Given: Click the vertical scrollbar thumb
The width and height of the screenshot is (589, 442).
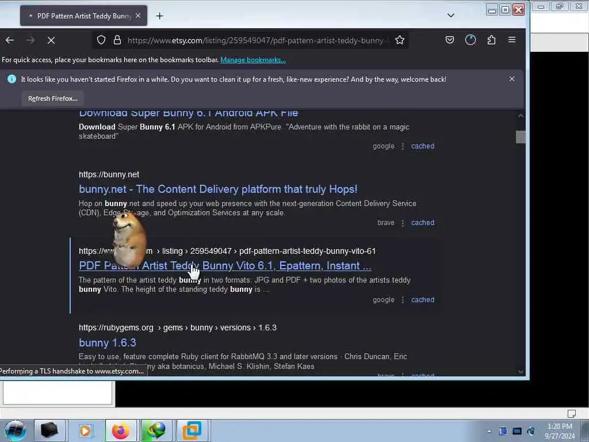Looking at the screenshot, I should pos(520,137).
